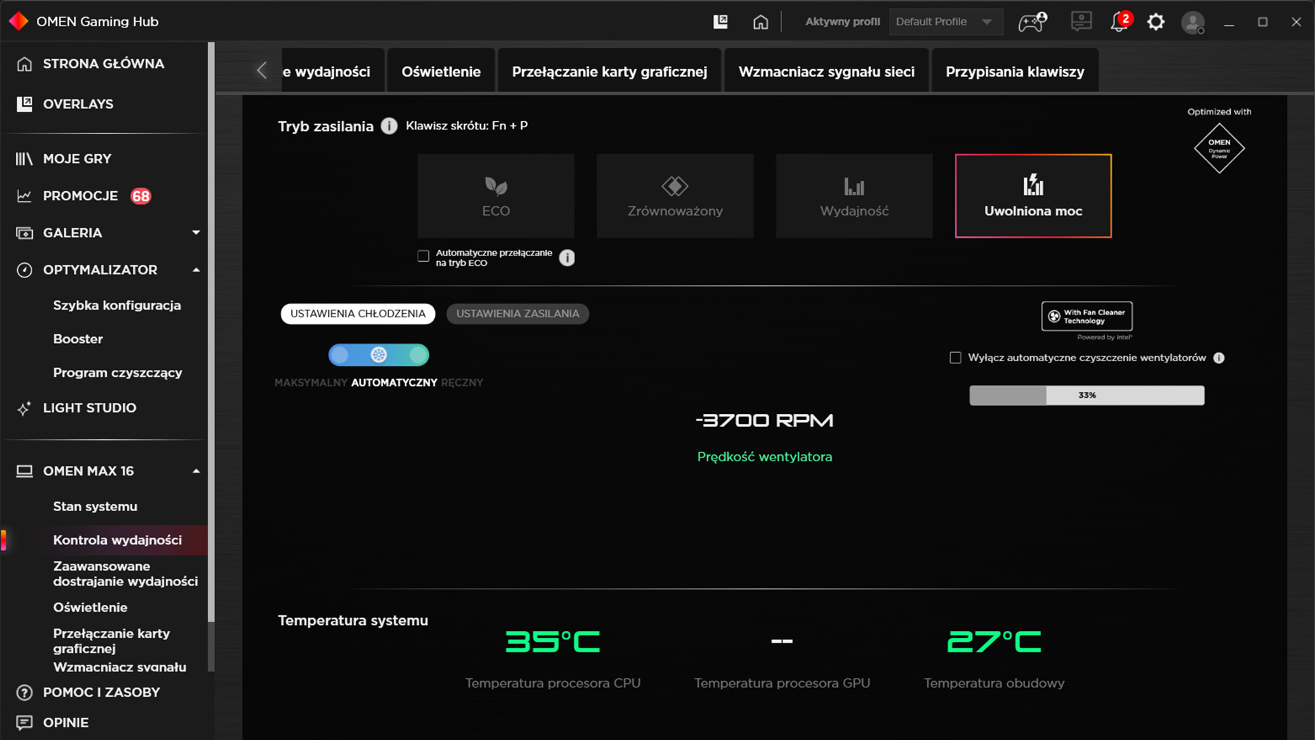Select Zrównoważony power mode
This screenshot has height=740, width=1315.
[x=675, y=196]
